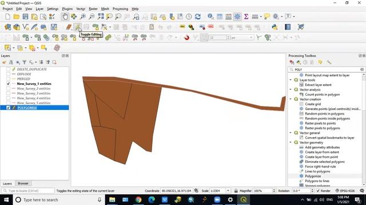Collapse the Vector general group
The image size is (366, 205).
pos(291,133)
